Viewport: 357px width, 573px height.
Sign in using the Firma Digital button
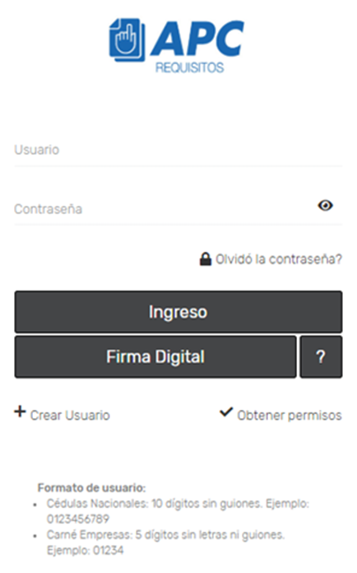[155, 356]
